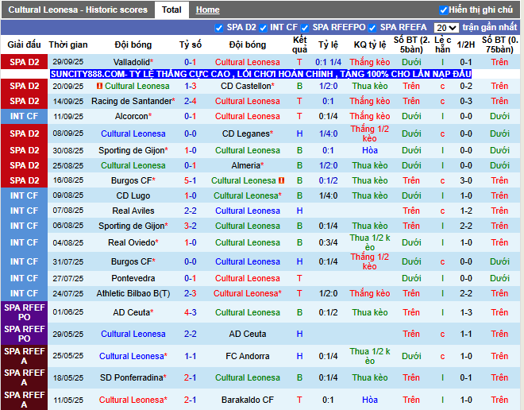
Task: Click red card icon beside Cultural Leonesa on 20/09/25
Action: (x=99, y=86)
